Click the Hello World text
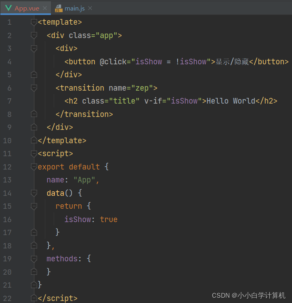Viewport: 292px width, 303px height. pos(231,101)
